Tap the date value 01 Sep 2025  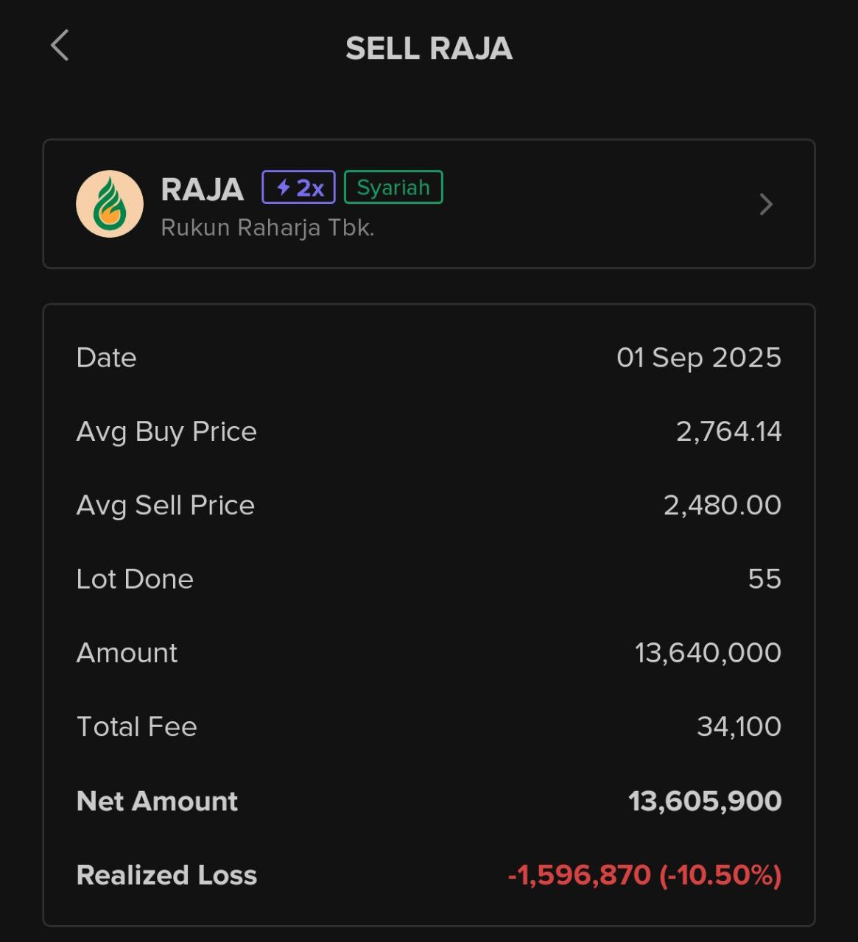699,358
